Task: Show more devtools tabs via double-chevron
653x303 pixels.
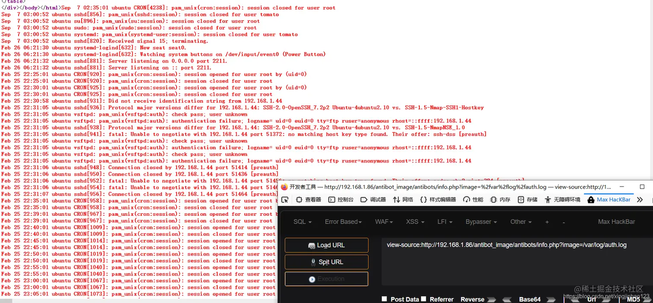Action: [x=640, y=199]
